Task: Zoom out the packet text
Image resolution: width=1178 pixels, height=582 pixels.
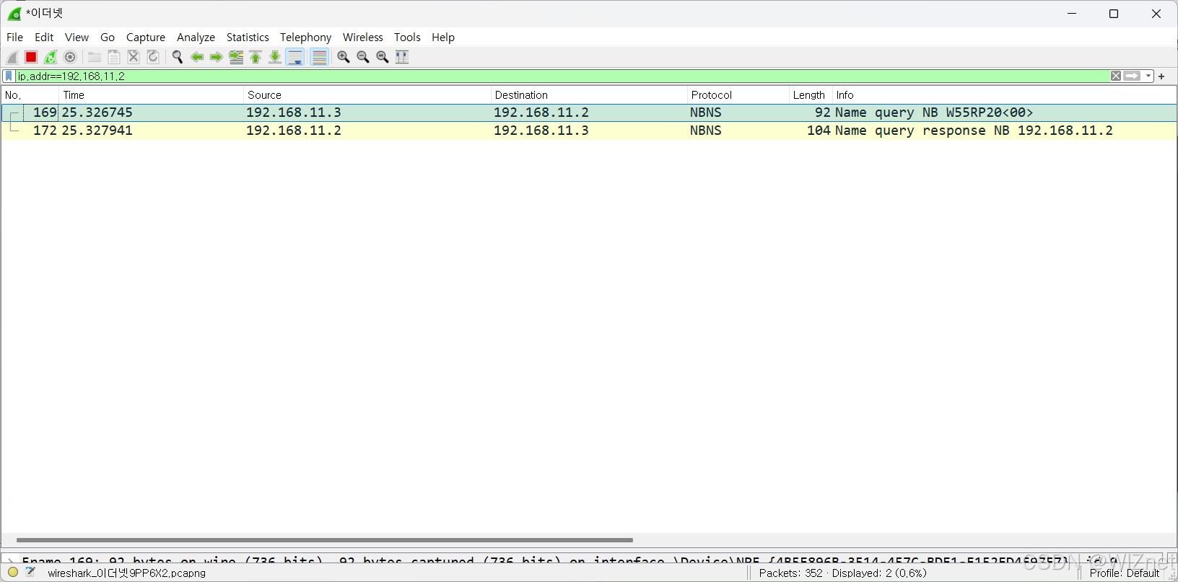Action: pyautogui.click(x=363, y=57)
